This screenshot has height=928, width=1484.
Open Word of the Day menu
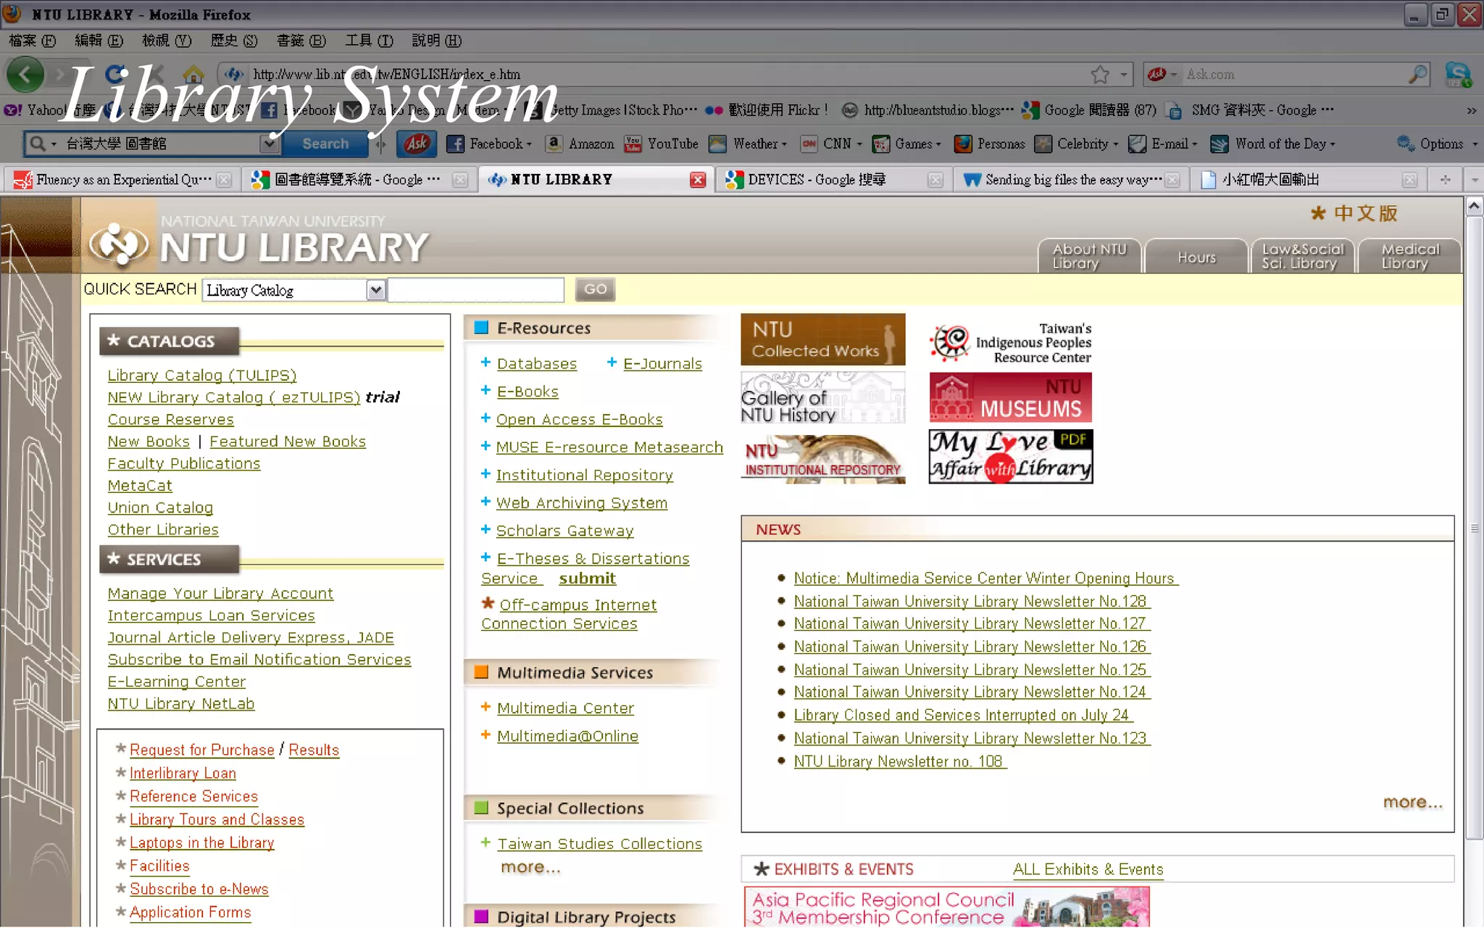[1273, 144]
